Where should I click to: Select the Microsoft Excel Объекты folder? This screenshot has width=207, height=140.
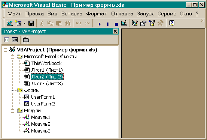pos(50,57)
